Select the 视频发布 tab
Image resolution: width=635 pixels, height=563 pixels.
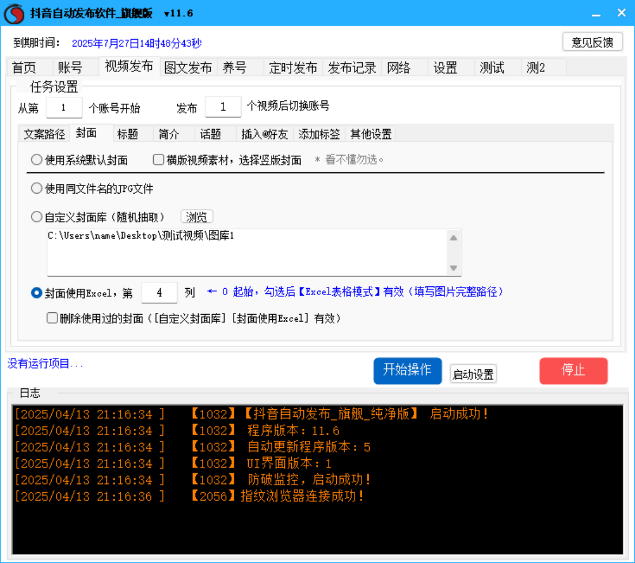tap(129, 66)
